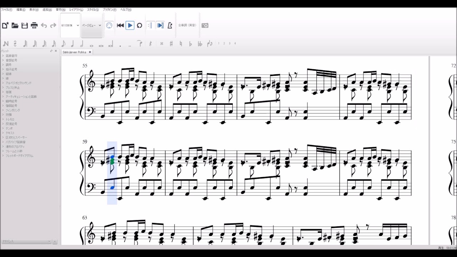The image size is (457, 257).
Task: Select 64th note duration
Action: click(x=35, y=44)
